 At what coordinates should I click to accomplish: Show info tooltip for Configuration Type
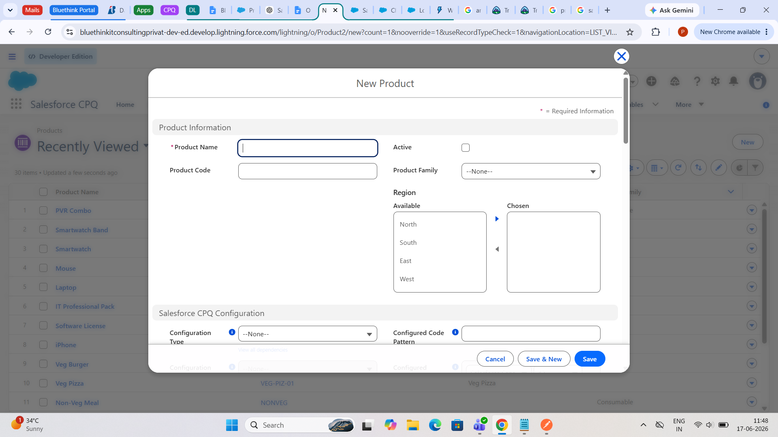(232, 332)
